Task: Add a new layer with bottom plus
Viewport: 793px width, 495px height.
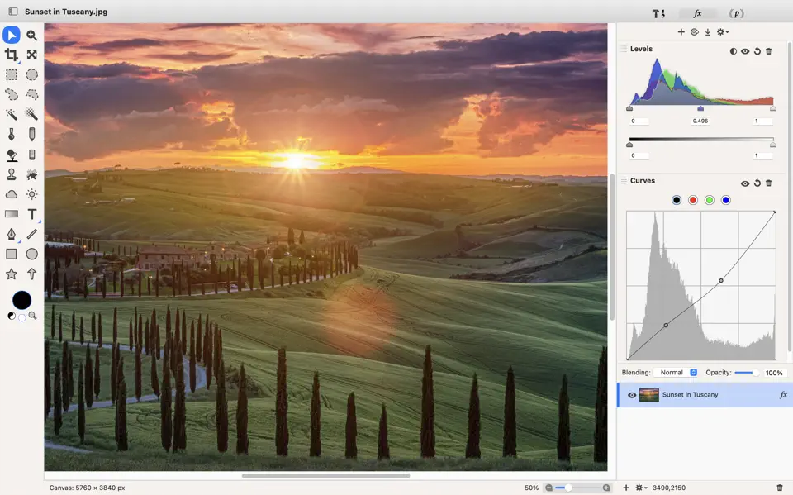Action: coord(626,488)
